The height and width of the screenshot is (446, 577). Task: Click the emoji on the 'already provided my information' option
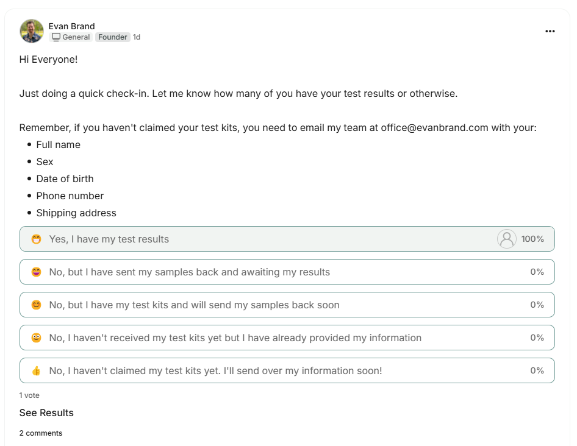tap(37, 338)
